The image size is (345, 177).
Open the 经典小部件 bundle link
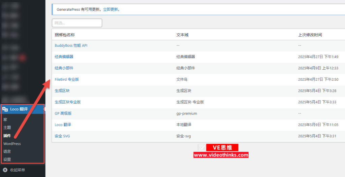64,68
